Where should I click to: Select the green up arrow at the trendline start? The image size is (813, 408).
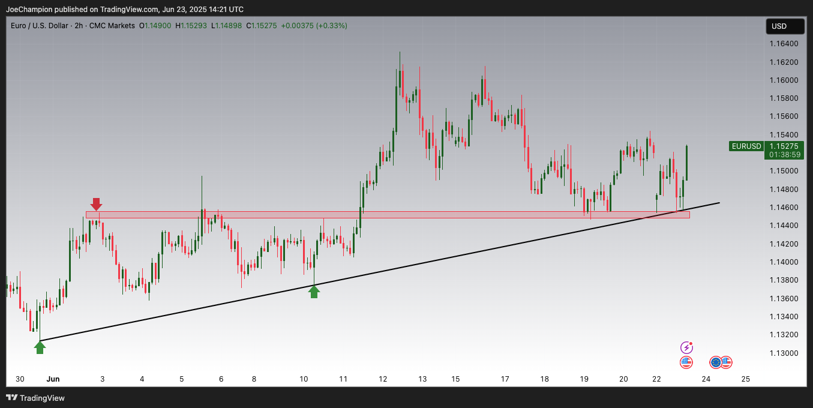[40, 347]
